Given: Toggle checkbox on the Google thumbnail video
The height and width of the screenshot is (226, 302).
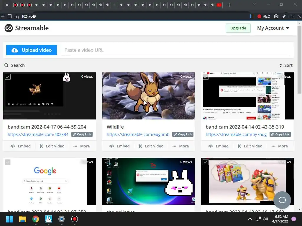Looking at the screenshot, I should 8,162.
